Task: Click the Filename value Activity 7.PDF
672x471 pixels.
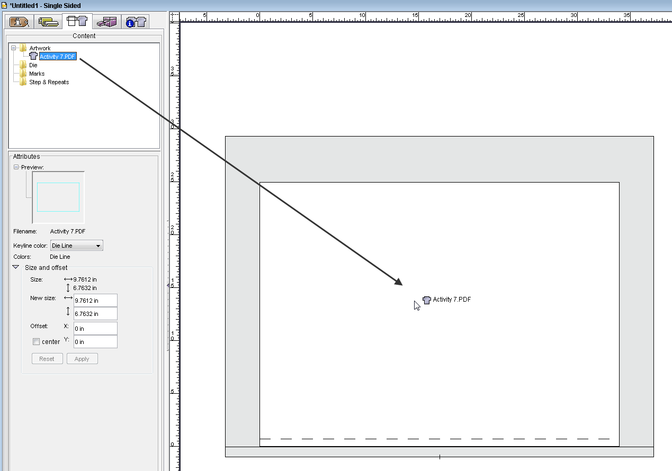Action: (x=68, y=231)
